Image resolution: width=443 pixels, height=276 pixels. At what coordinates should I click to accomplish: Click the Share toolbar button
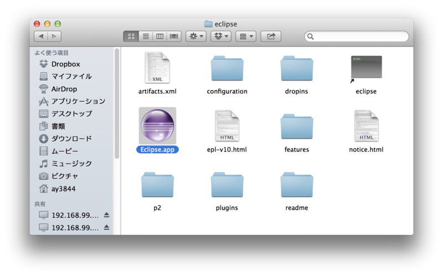pos(271,37)
